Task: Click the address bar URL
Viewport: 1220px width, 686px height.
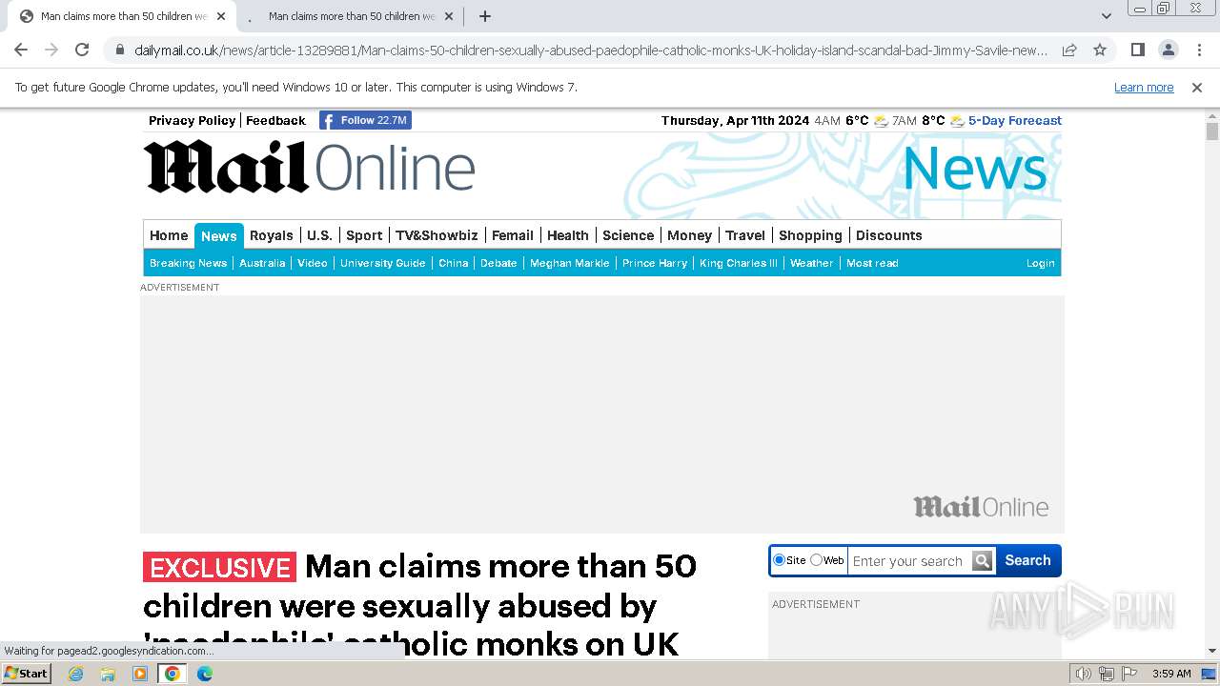Action: pos(591,50)
